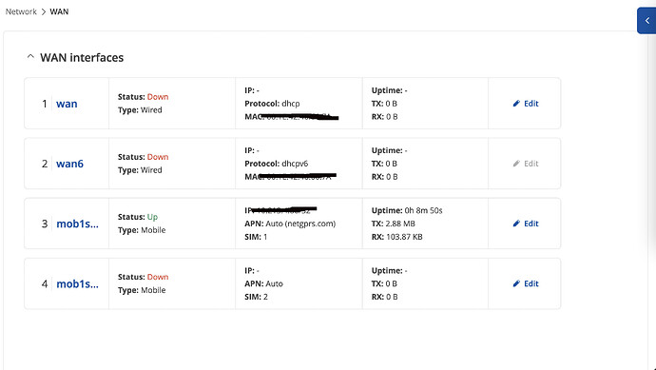Image resolution: width=656 pixels, height=370 pixels.
Task: Open the wan interface name link
Action: click(67, 104)
